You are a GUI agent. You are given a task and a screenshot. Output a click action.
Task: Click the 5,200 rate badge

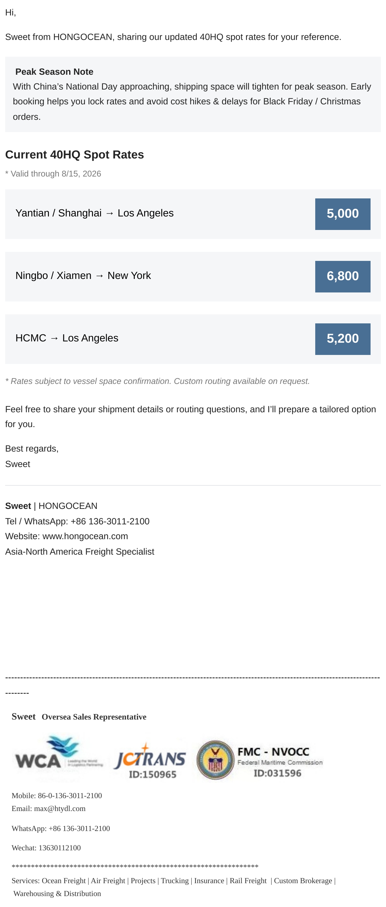coord(343,339)
